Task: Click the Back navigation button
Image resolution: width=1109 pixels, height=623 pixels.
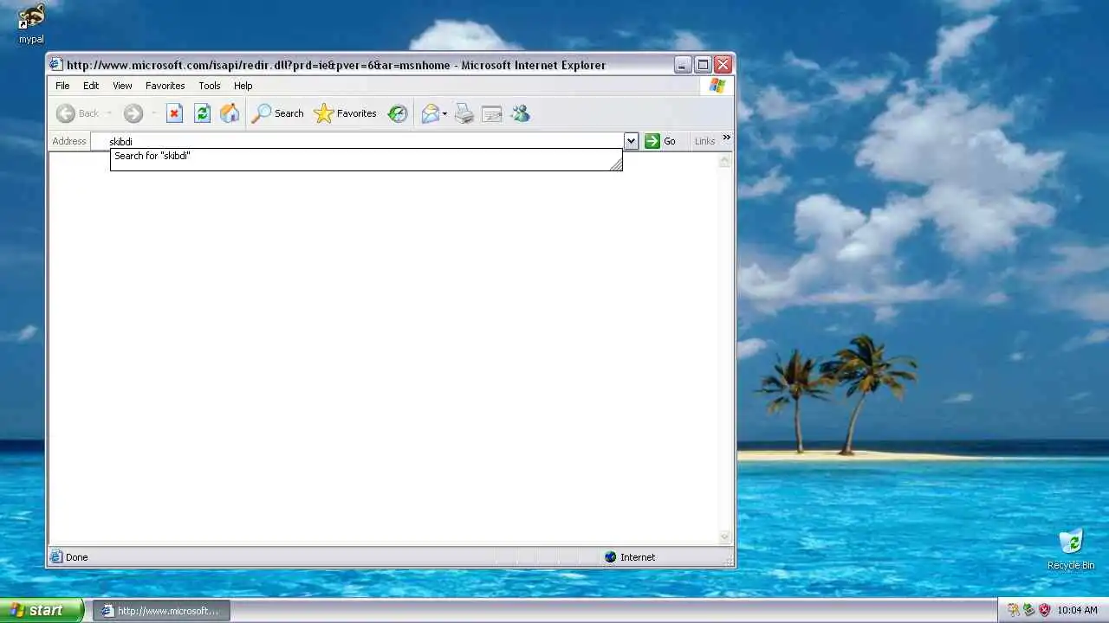Action: pyautogui.click(x=77, y=113)
